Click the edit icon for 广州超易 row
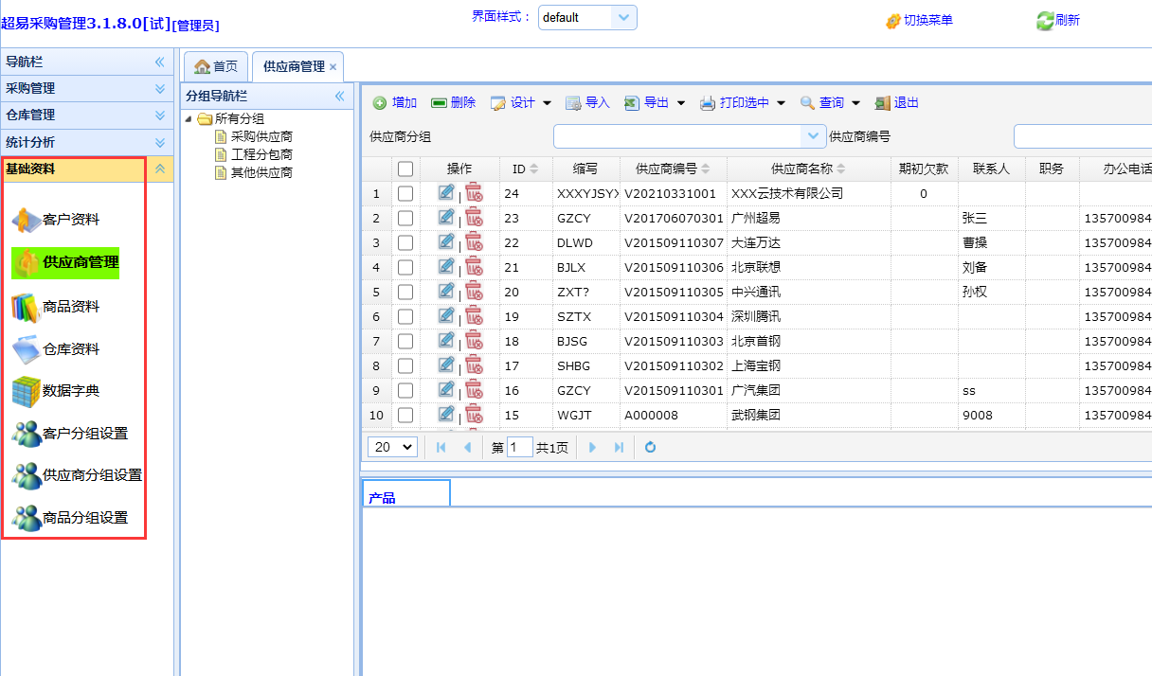 tap(446, 218)
